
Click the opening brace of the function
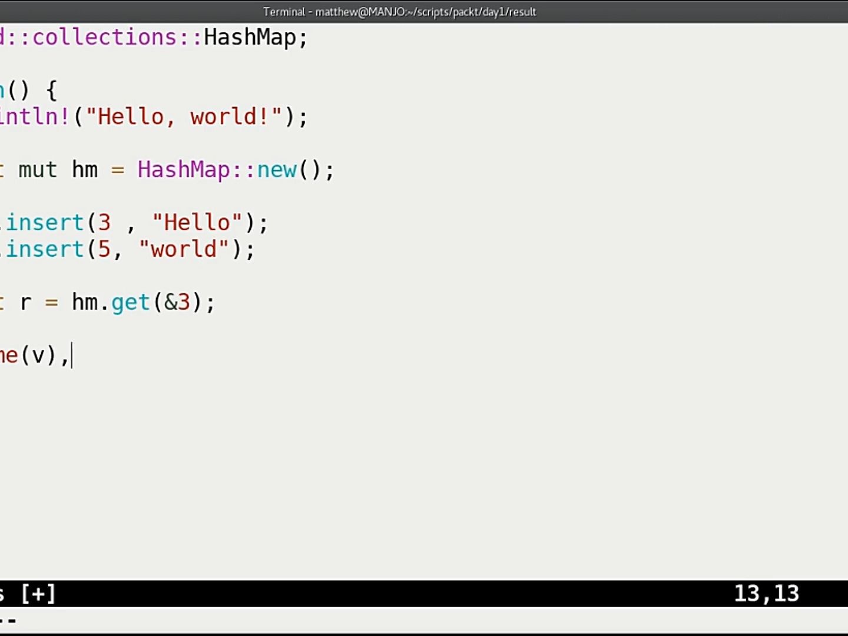(x=51, y=91)
